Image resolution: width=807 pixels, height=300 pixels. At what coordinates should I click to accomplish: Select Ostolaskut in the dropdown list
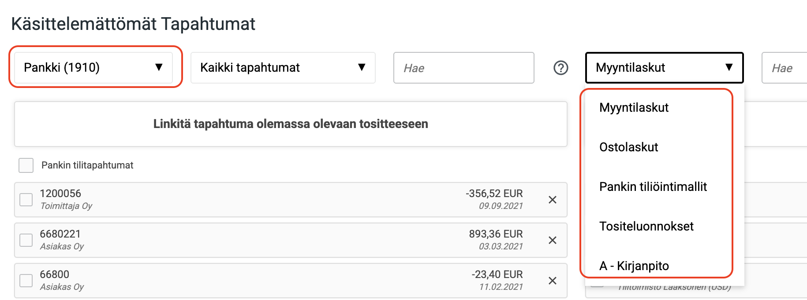point(628,147)
